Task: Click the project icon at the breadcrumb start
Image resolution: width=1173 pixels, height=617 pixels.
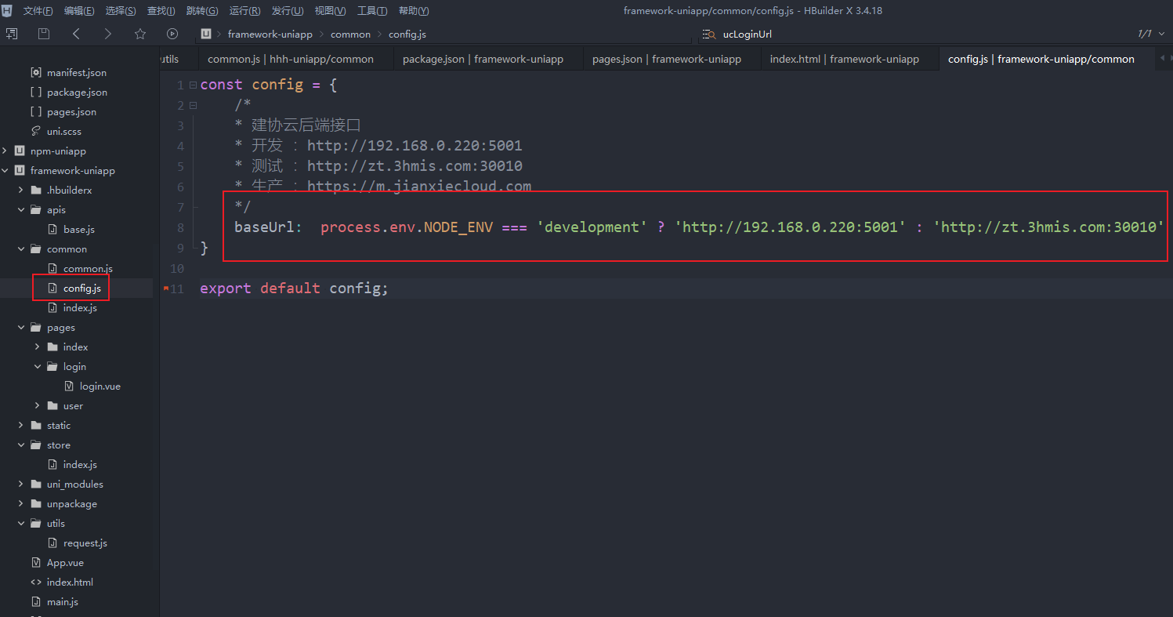Action: [x=206, y=34]
